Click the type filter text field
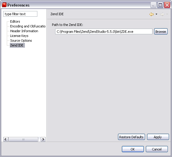The height and width of the screenshot is (157, 172). pyautogui.click(x=20, y=14)
